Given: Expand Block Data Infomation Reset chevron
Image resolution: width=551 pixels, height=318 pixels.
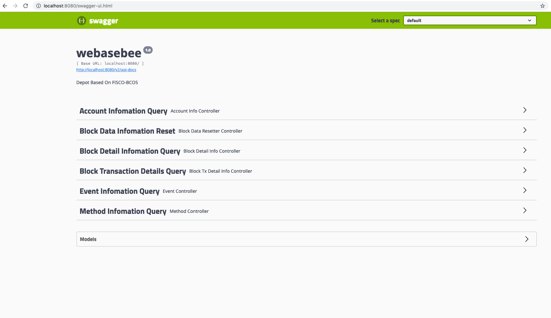Looking at the screenshot, I should (524, 130).
